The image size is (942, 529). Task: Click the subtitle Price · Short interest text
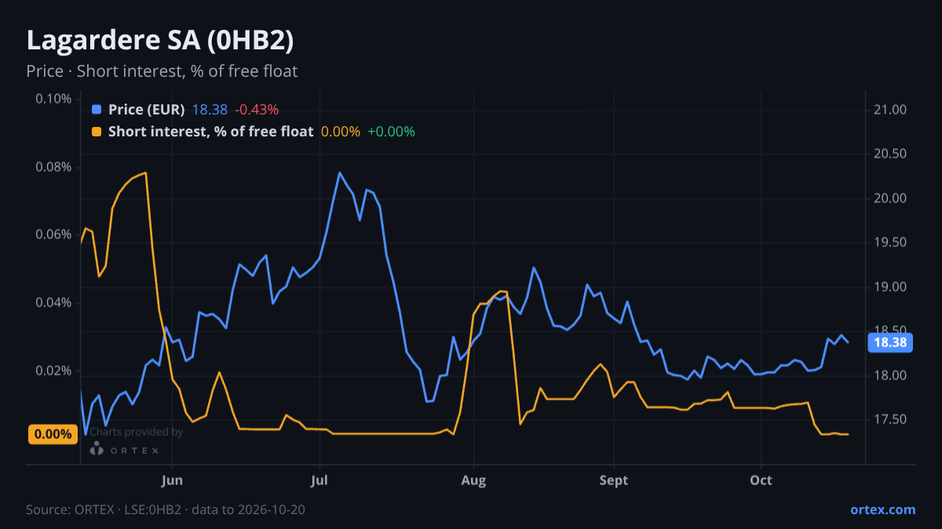click(x=162, y=71)
